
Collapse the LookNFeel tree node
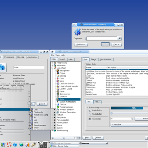52,68
